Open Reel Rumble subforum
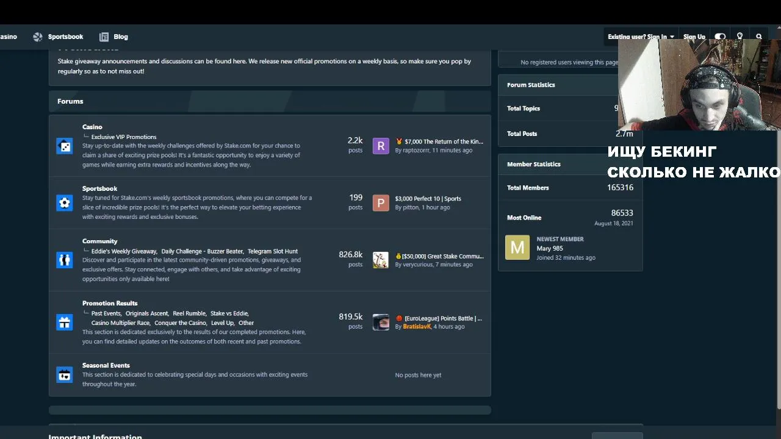Image resolution: width=781 pixels, height=439 pixels. tap(189, 313)
